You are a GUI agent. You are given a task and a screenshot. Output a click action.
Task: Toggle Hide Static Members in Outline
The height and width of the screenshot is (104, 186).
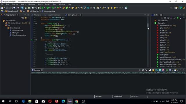click(174, 18)
